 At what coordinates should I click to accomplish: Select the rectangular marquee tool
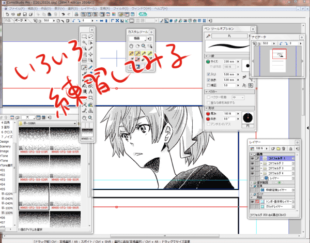pyautogui.click(x=84, y=37)
